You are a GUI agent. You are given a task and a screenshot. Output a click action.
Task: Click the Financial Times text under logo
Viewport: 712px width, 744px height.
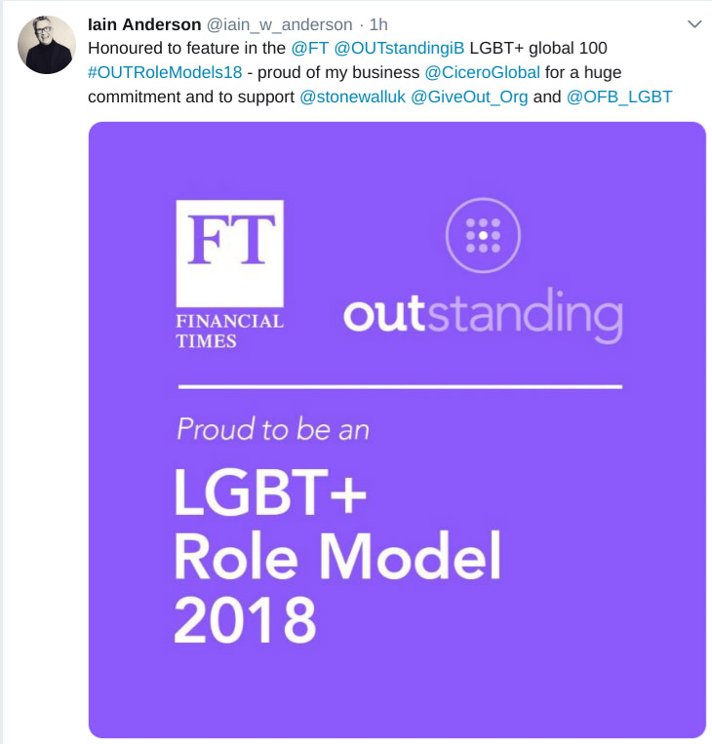[x=229, y=331]
